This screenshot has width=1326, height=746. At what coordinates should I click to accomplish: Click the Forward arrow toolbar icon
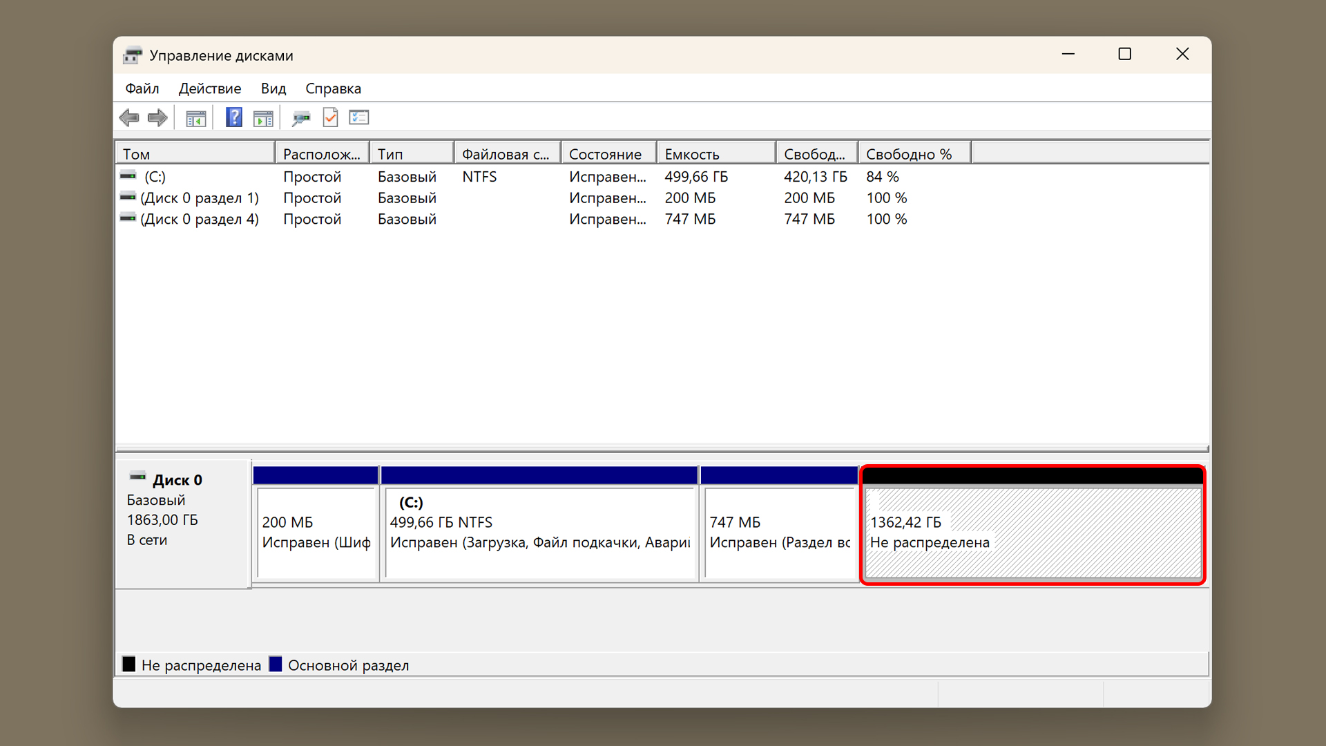coord(157,118)
